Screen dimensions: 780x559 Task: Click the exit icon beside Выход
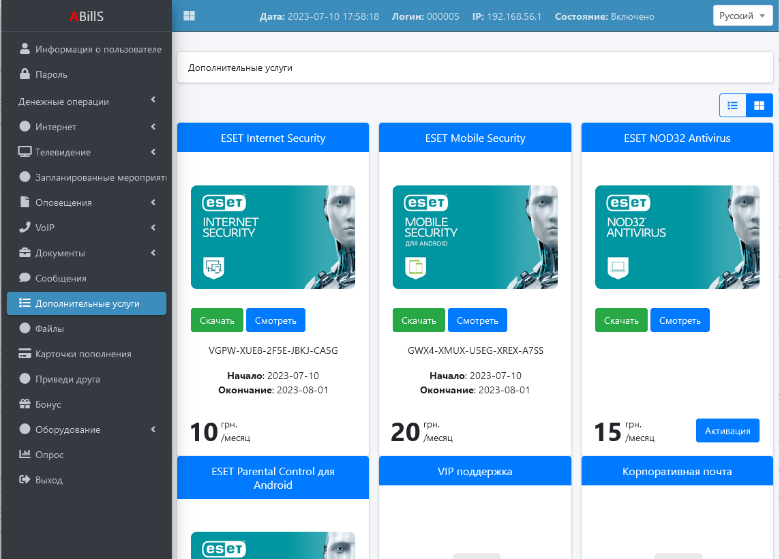coord(25,479)
